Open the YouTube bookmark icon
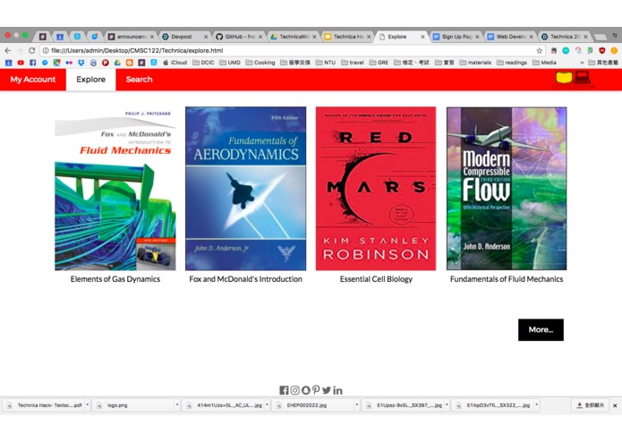The height and width of the screenshot is (442, 622). [x=21, y=63]
